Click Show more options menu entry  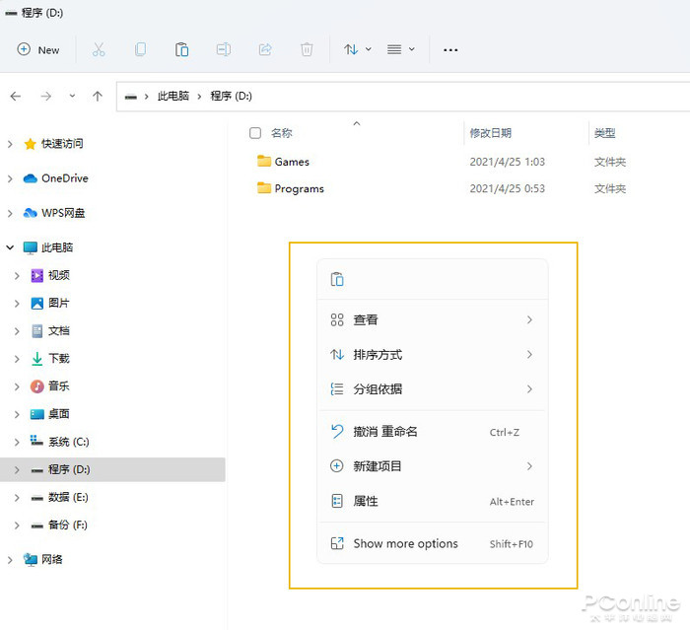(x=405, y=543)
